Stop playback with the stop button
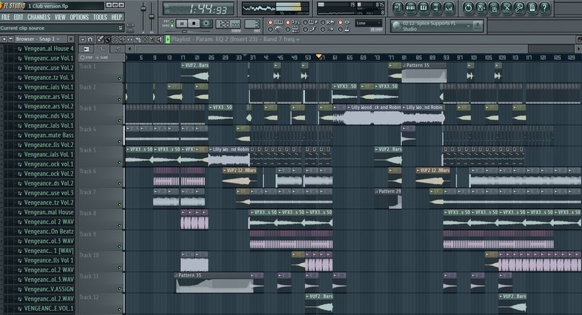Screen dimensions: 582x315 194,24
